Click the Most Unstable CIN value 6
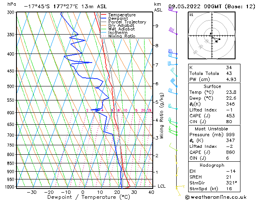The width and height of the screenshot is (259, 200). click(x=227, y=158)
